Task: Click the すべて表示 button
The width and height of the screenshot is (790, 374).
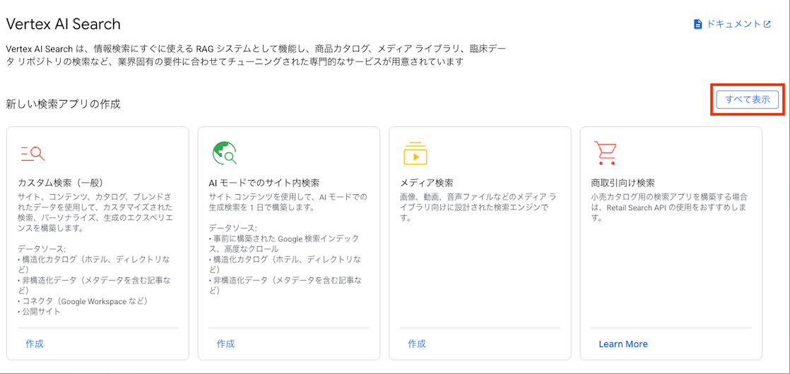Action: 748,99
